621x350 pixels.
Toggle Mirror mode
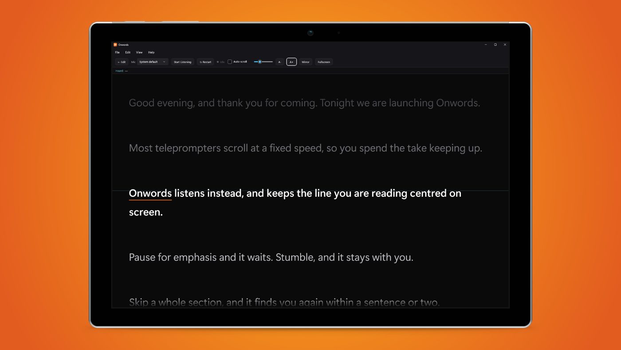306,62
